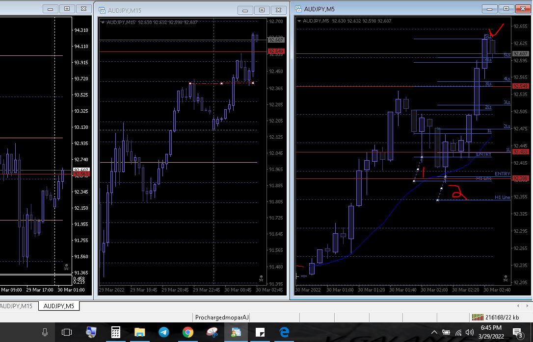Switch to the AUDJPY,M5 chart tab
533x342 pixels.
(x=59, y=306)
